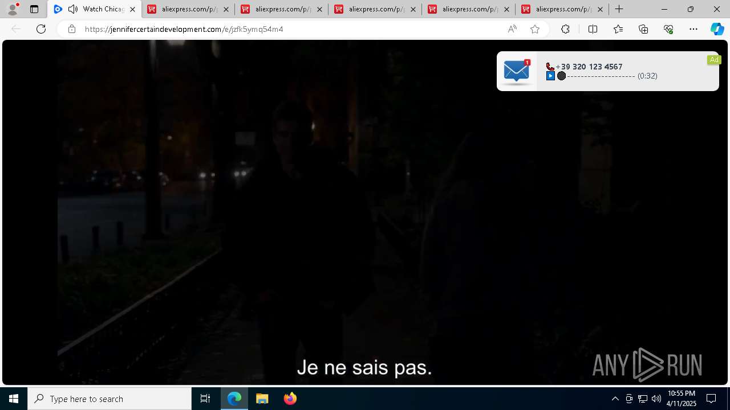730x410 pixels.
Task: Switch to the Watch Chicago tab
Action: (x=95, y=9)
